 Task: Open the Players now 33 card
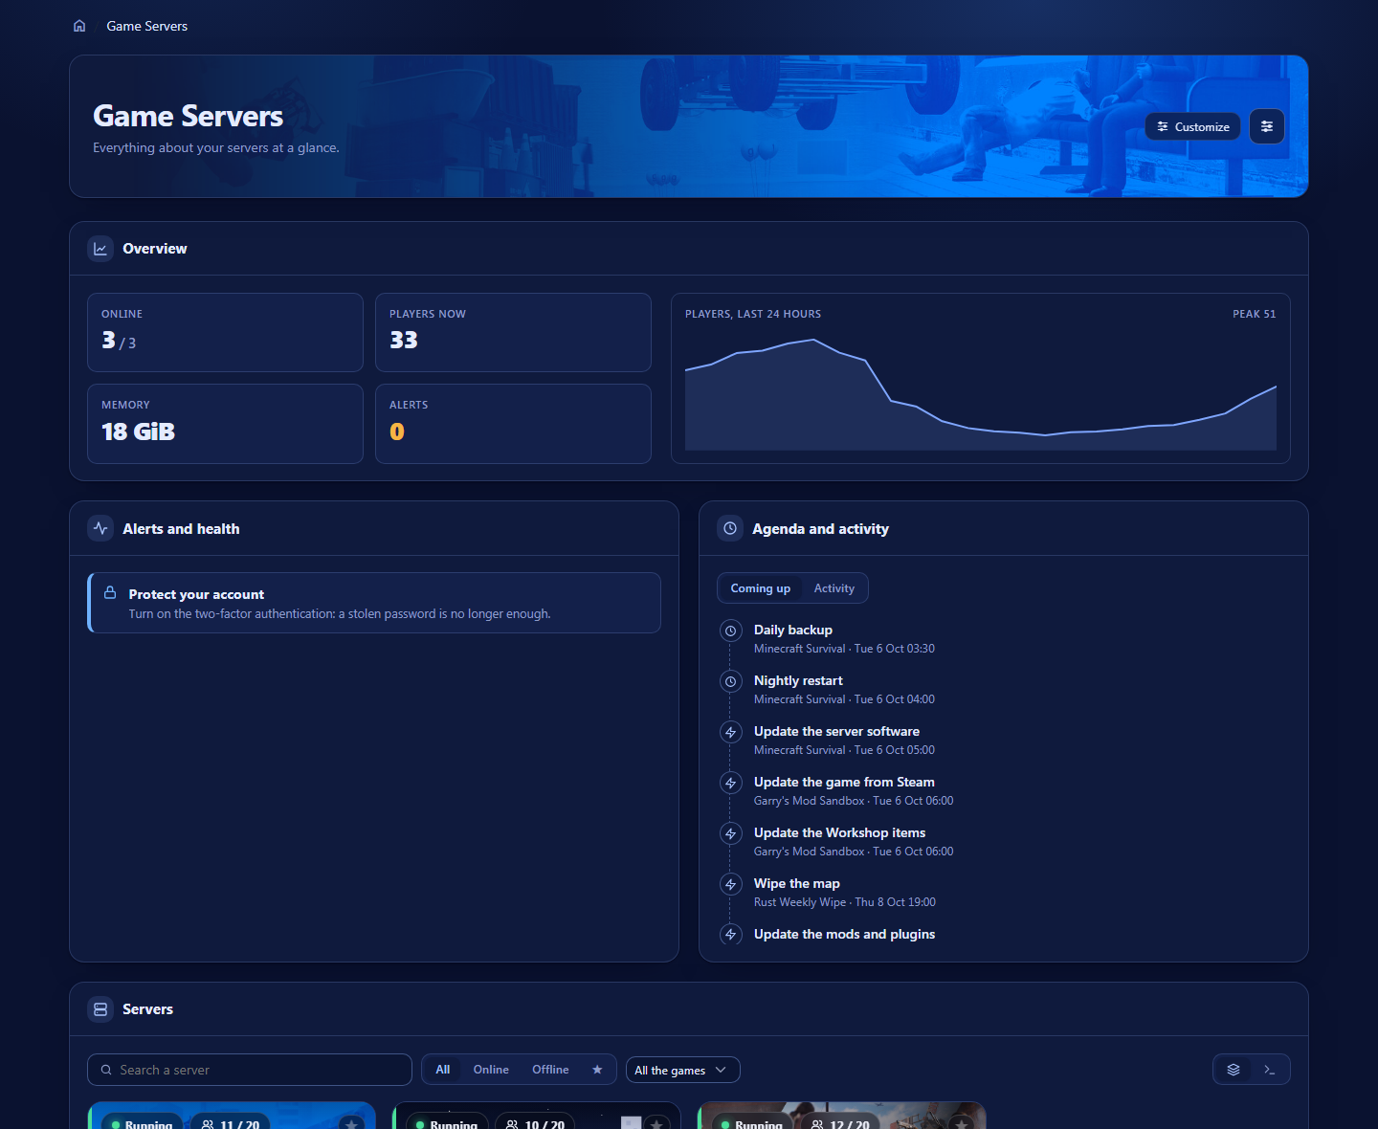[x=513, y=332]
